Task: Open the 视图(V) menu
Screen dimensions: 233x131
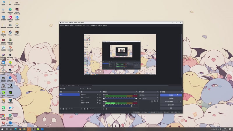Action: coord(72,25)
